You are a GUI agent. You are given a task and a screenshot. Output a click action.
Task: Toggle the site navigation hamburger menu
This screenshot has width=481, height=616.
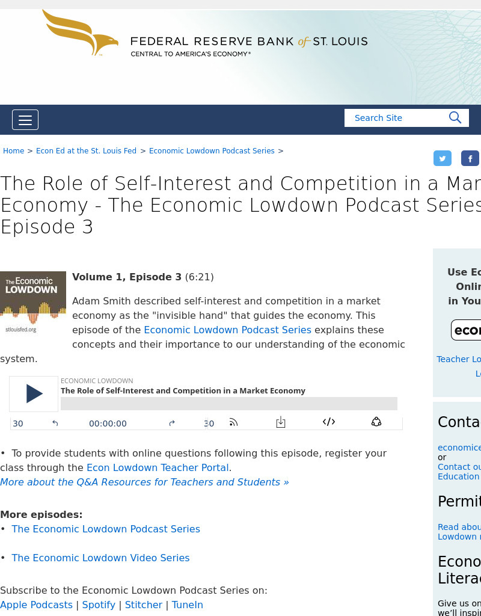tap(25, 120)
